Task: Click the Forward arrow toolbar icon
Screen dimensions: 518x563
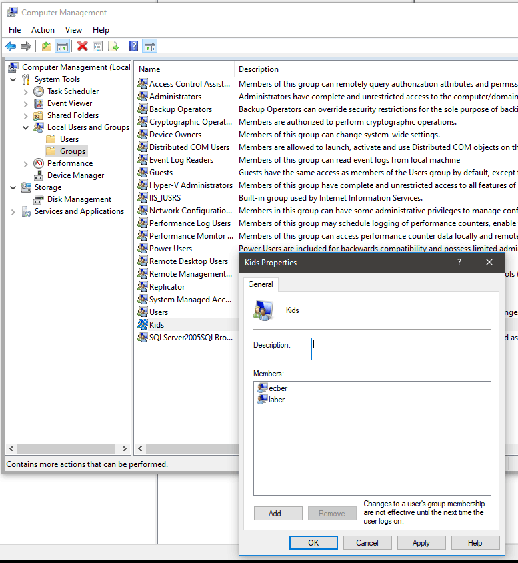Action: point(26,46)
